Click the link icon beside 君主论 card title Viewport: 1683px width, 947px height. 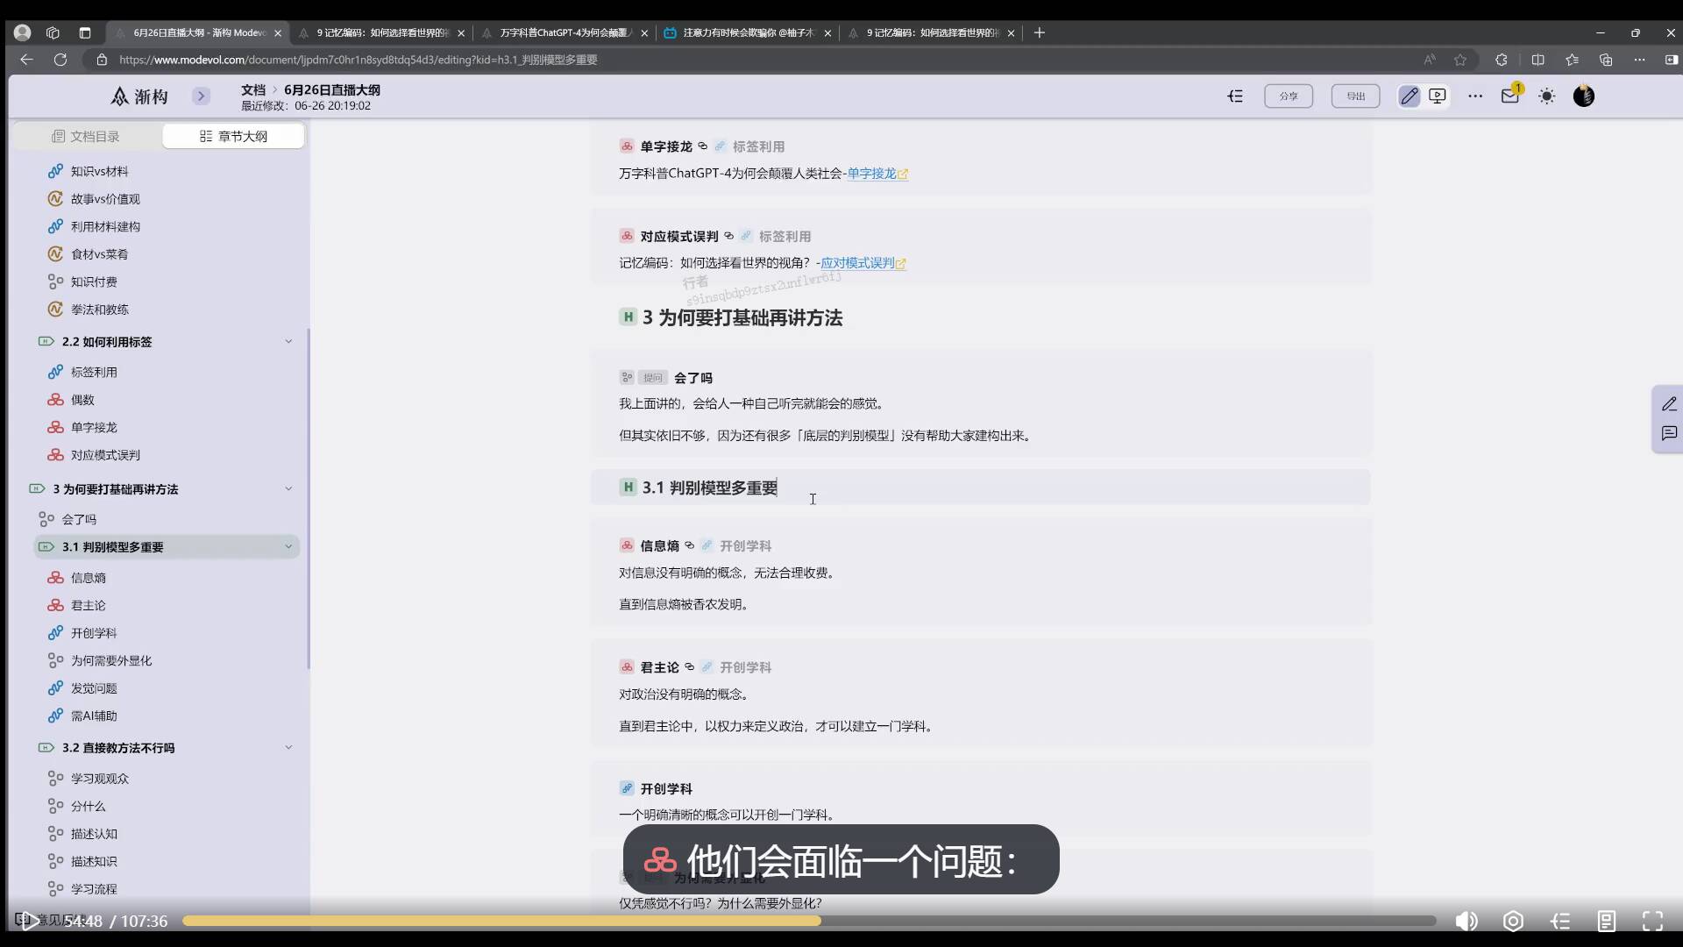[x=689, y=666]
